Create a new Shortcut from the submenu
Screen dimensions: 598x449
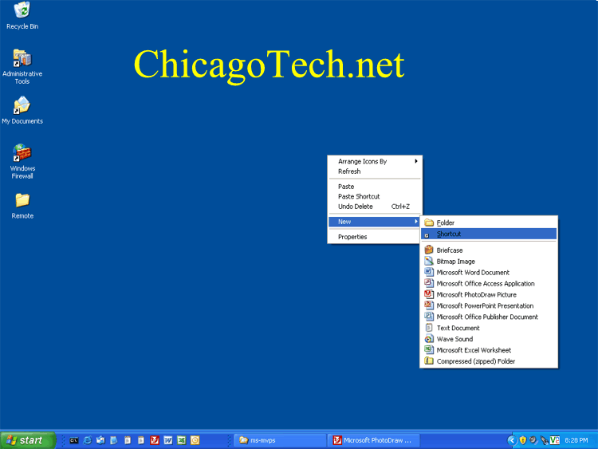489,234
